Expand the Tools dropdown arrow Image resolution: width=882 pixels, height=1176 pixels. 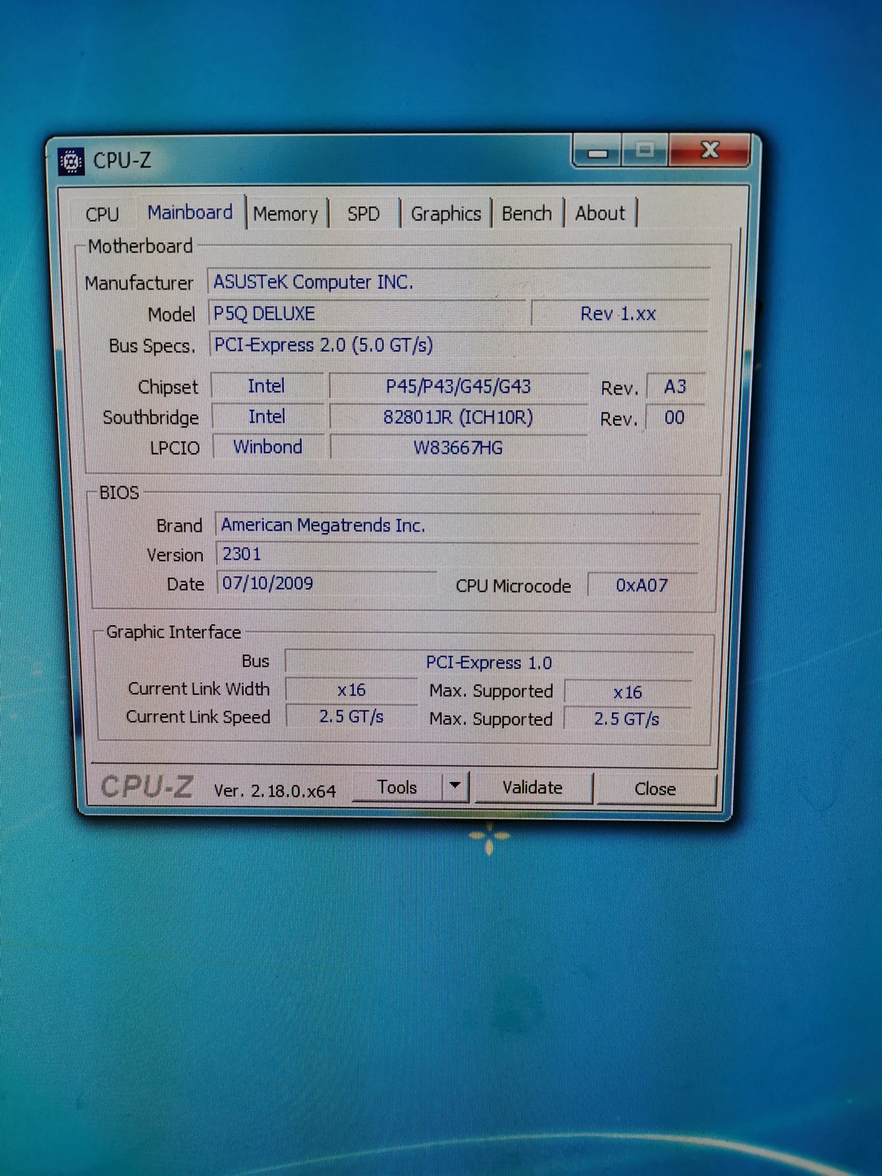pyautogui.click(x=456, y=786)
